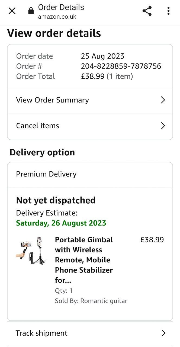Tap the seller name Romantic guitar
Image resolution: width=180 pixels, height=347 pixels.
point(104,301)
